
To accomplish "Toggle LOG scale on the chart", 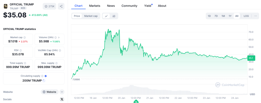I will click(246, 16).
